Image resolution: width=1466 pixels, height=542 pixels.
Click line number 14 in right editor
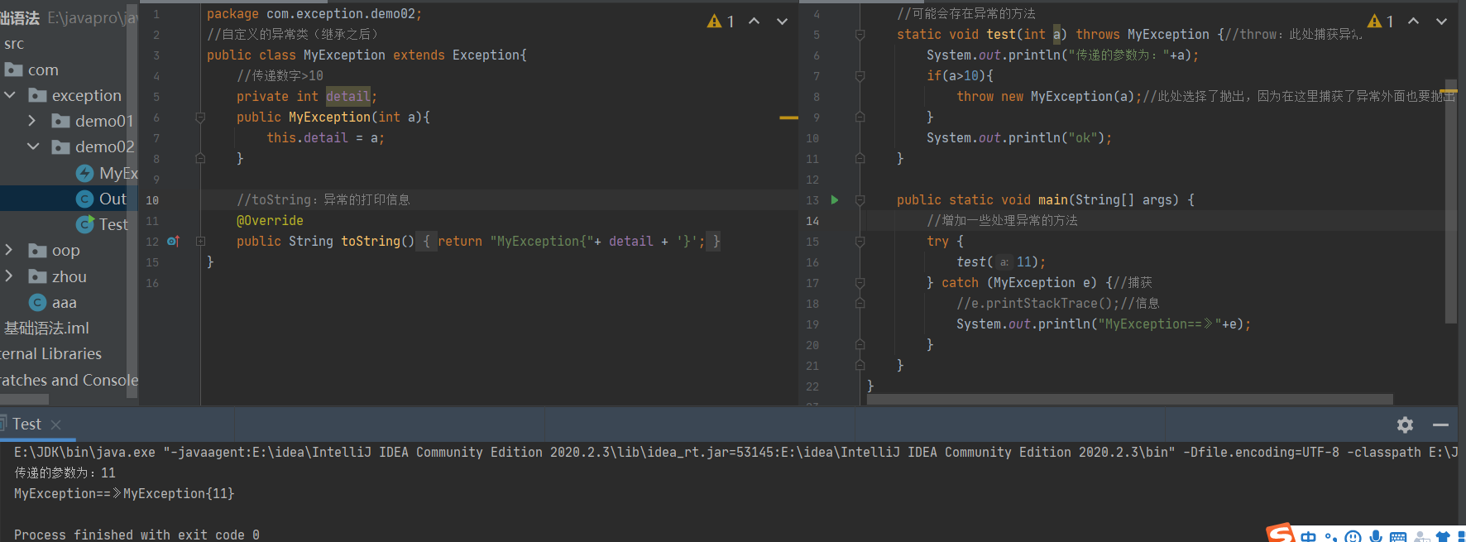812,221
